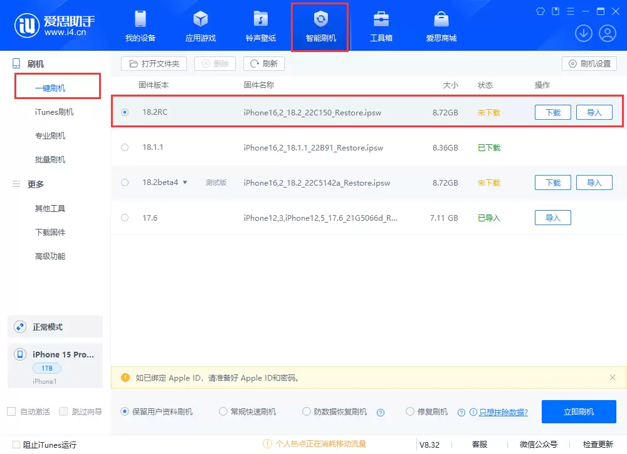Screen dimensions: 627x454
Task: Select the 18.2beta4 firmware radio button
Action: (x=125, y=182)
